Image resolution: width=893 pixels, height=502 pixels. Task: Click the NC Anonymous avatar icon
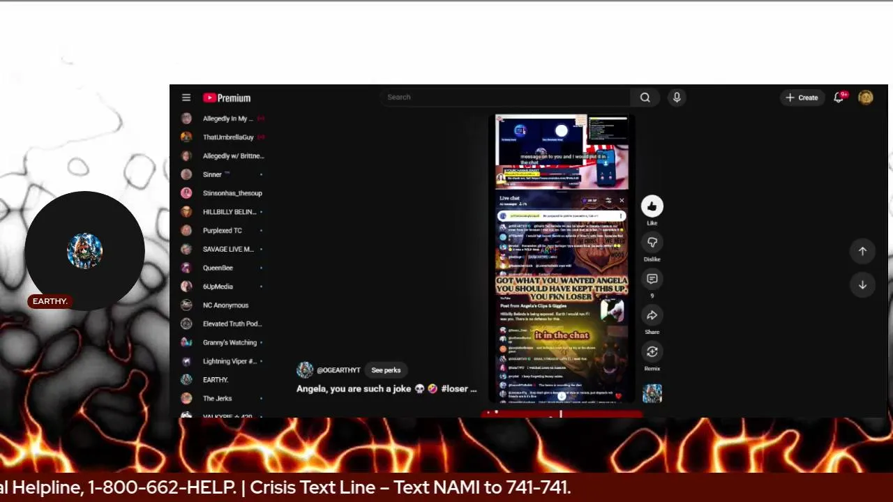coord(186,305)
